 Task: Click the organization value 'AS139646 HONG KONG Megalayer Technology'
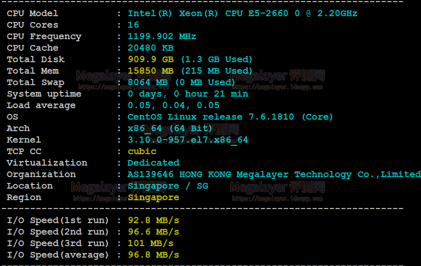[240, 175]
